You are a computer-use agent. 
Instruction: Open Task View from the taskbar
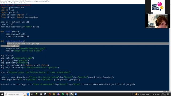(32, 94)
